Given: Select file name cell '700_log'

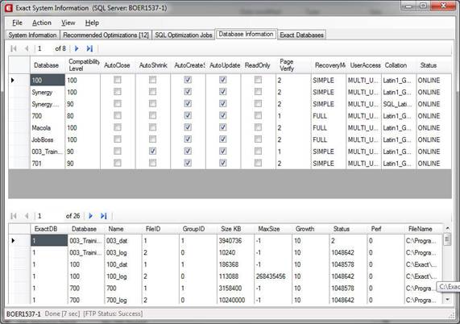Looking at the screenshot, I should point(123,300).
